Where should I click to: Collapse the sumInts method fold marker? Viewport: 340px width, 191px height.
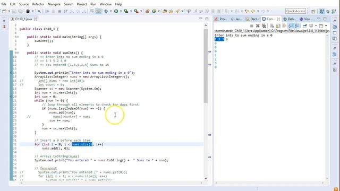pyautogui.click(x=18, y=53)
